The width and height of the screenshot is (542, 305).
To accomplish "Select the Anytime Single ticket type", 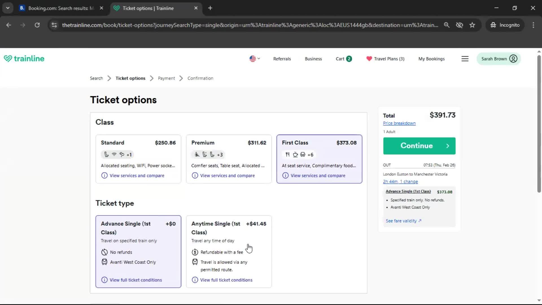I will coord(228,251).
